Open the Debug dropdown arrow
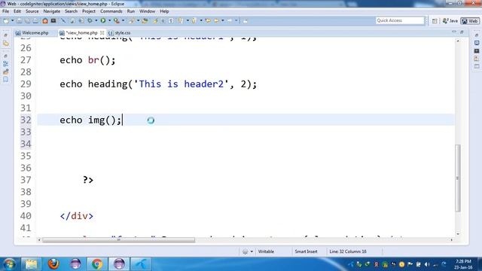Viewport: 482px width, 271px height. click(x=96, y=21)
